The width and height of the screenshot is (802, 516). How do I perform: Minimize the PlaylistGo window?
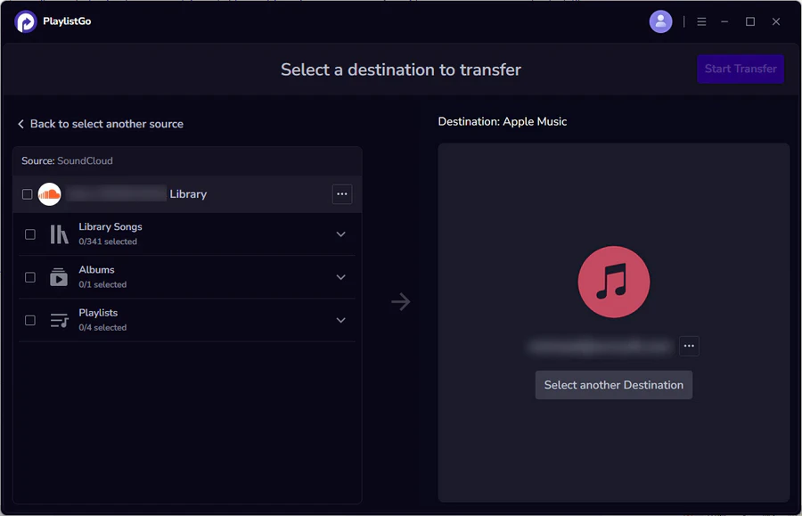click(x=724, y=21)
